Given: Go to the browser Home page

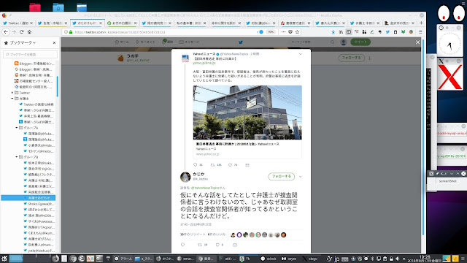Looking at the screenshot, I should (29, 32).
